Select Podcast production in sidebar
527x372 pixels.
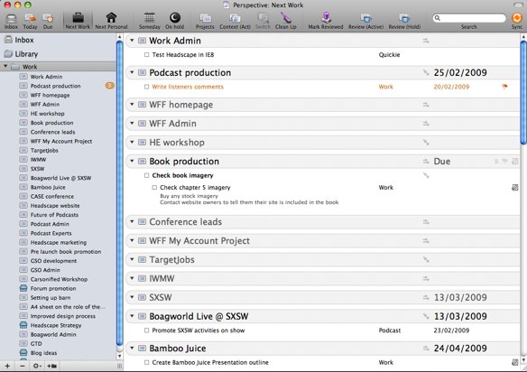coord(55,86)
